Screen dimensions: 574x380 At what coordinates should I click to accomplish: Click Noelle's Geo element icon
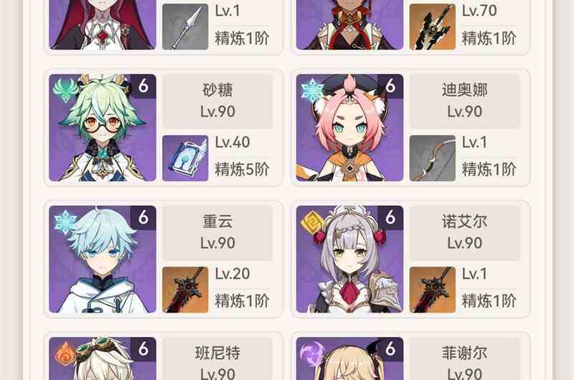[312, 222]
